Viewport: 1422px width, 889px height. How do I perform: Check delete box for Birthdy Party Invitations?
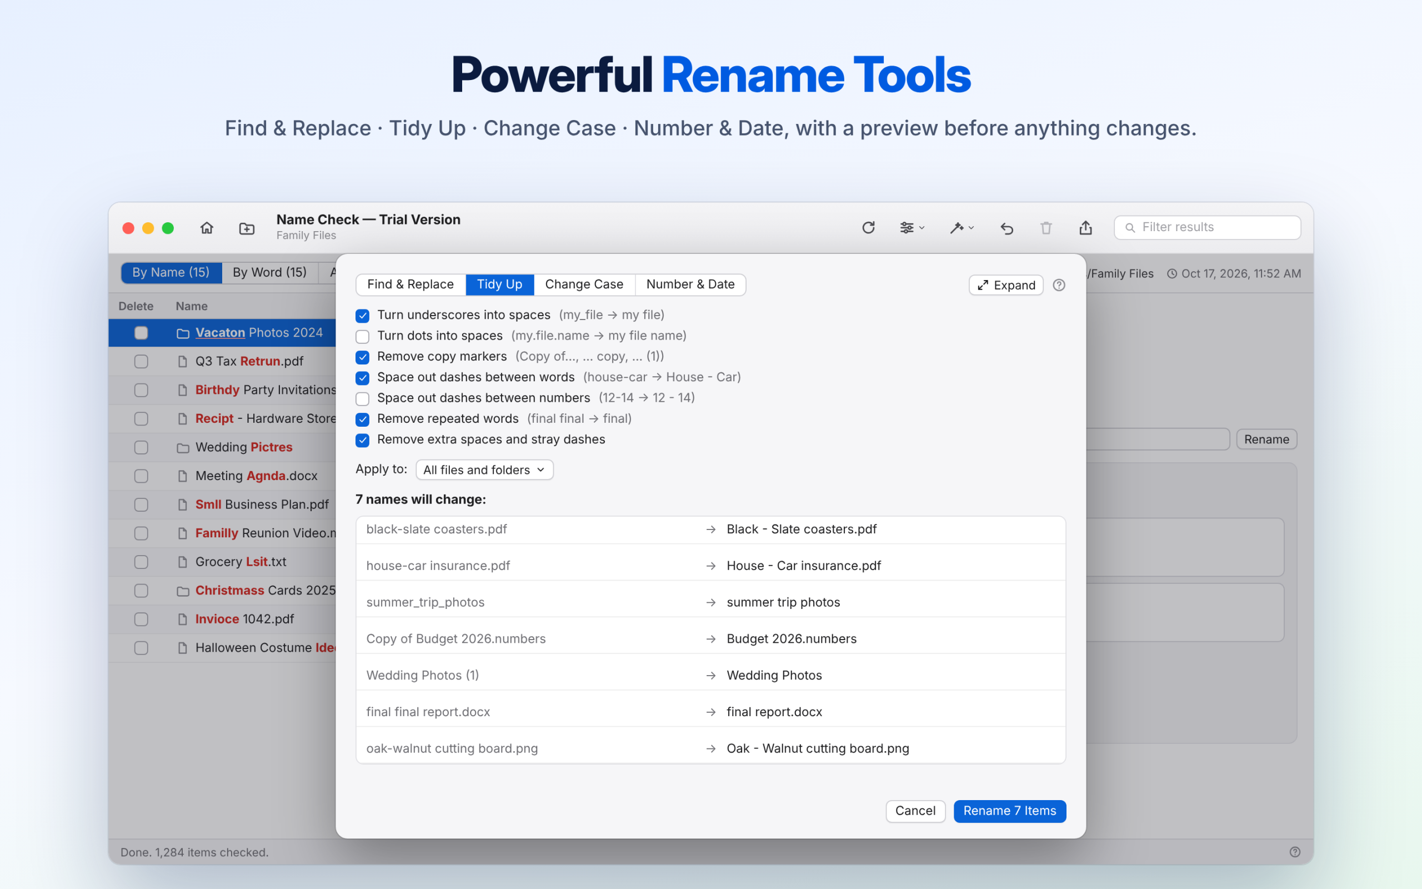tap(141, 390)
